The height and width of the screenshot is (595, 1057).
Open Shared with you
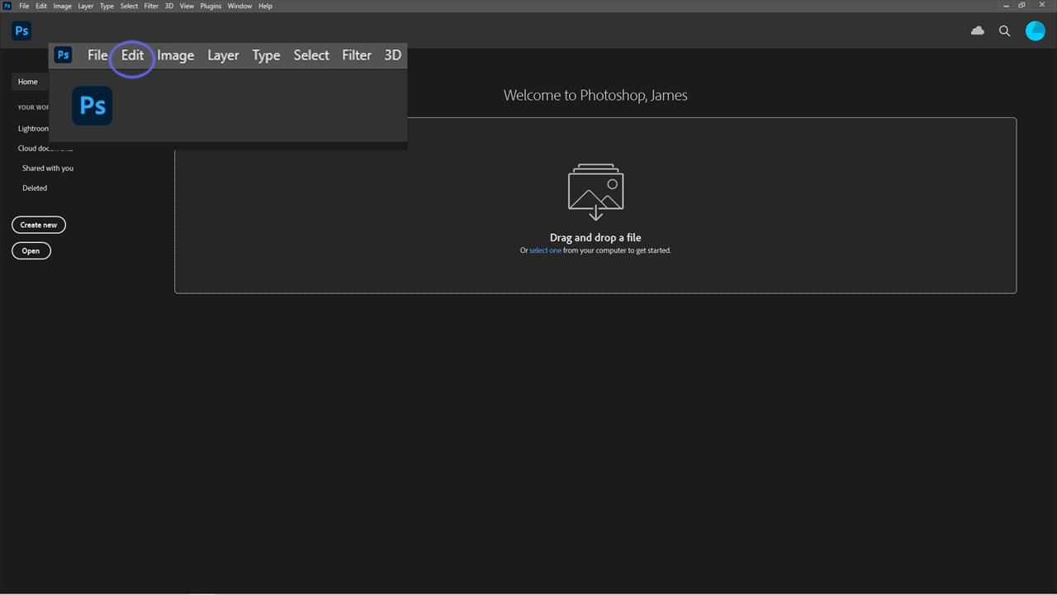point(48,168)
